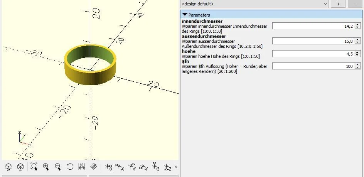Collapse the Parameters section
This screenshot has width=364, height=177.
pos(185,15)
